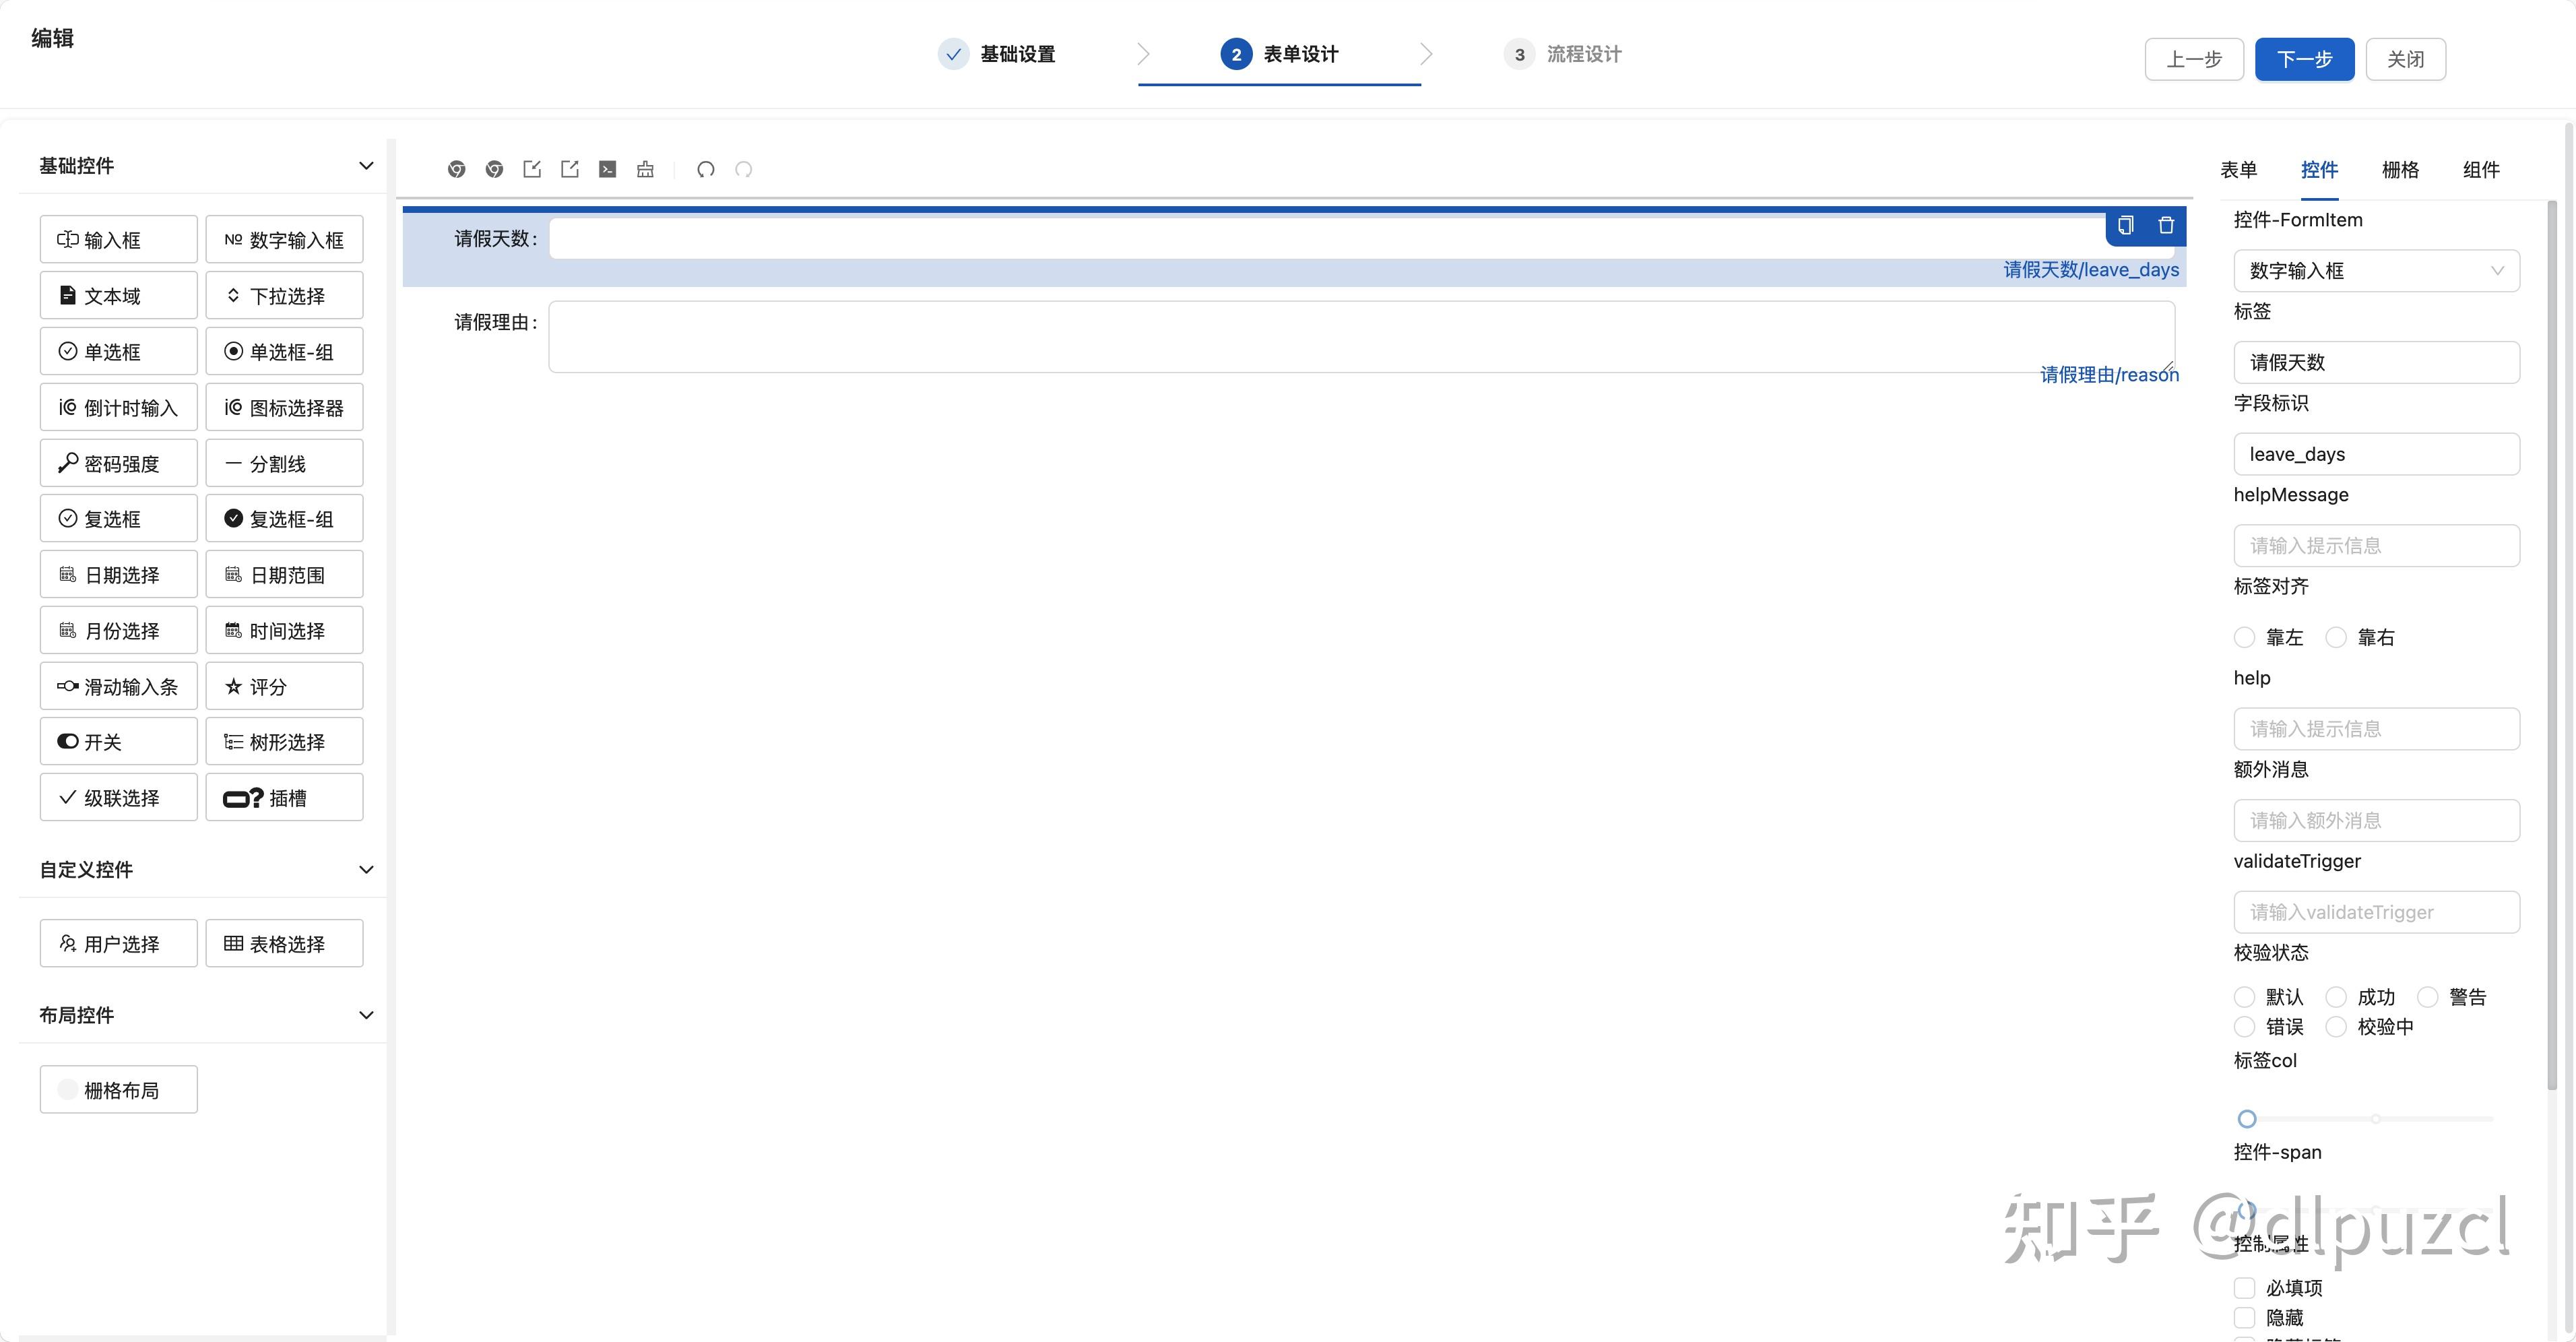Select the 靠右 label alignment radio
Screen dimensions: 2576x1342
[2336, 637]
